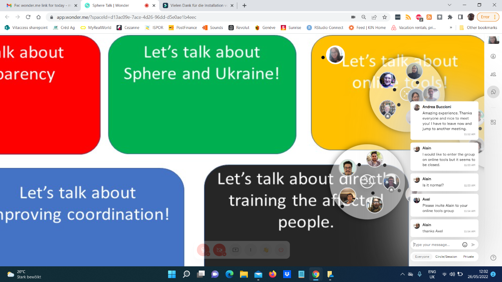The image size is (502, 282).
Task: Click the help question mark icon
Action: coord(493,258)
